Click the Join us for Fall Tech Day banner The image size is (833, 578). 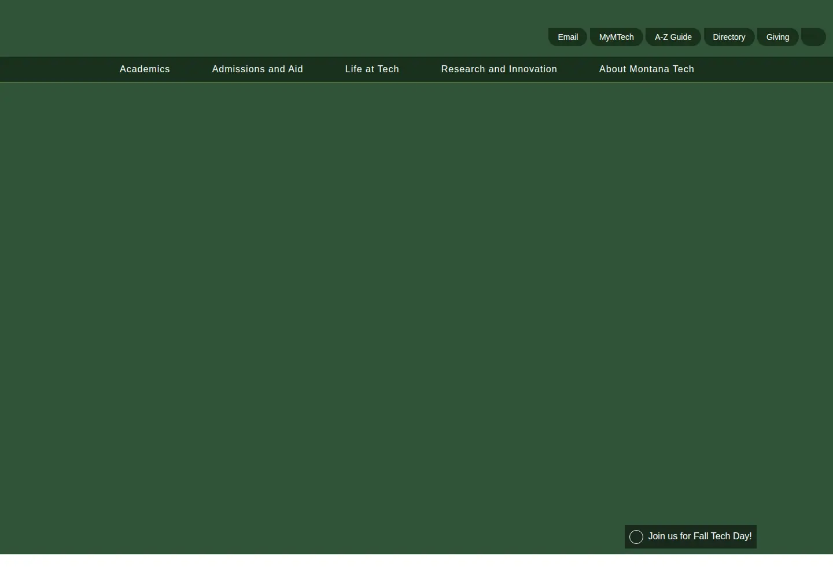pos(691,536)
